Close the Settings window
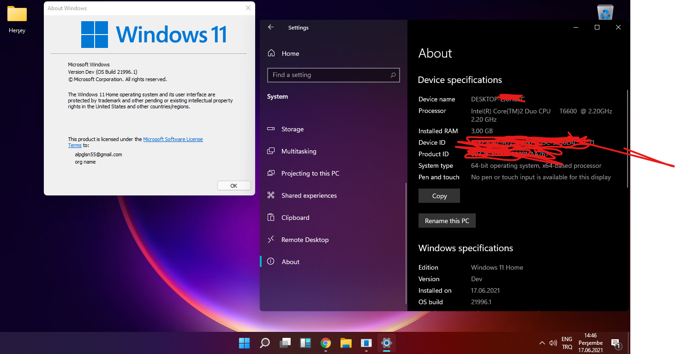 point(618,27)
